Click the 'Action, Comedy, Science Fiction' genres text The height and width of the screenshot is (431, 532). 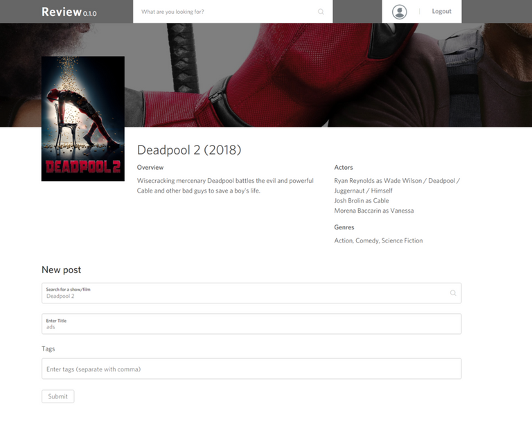pyautogui.click(x=378, y=240)
